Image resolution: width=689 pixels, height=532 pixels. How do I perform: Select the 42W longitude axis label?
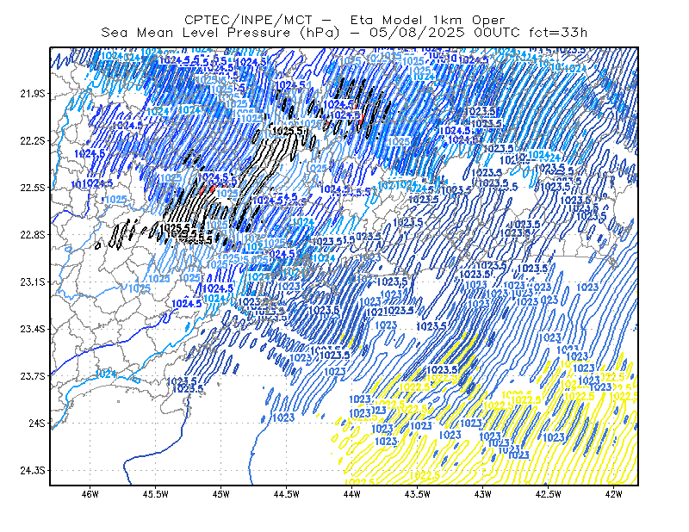(614, 494)
